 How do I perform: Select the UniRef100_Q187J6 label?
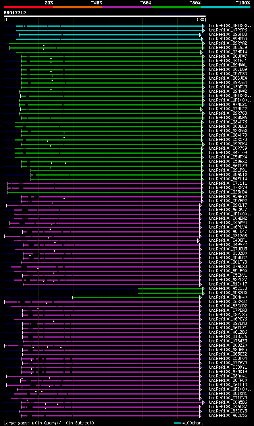[228, 337]
